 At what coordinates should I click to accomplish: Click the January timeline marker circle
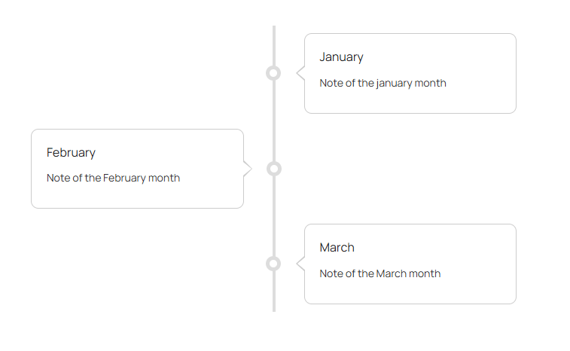click(x=273, y=73)
